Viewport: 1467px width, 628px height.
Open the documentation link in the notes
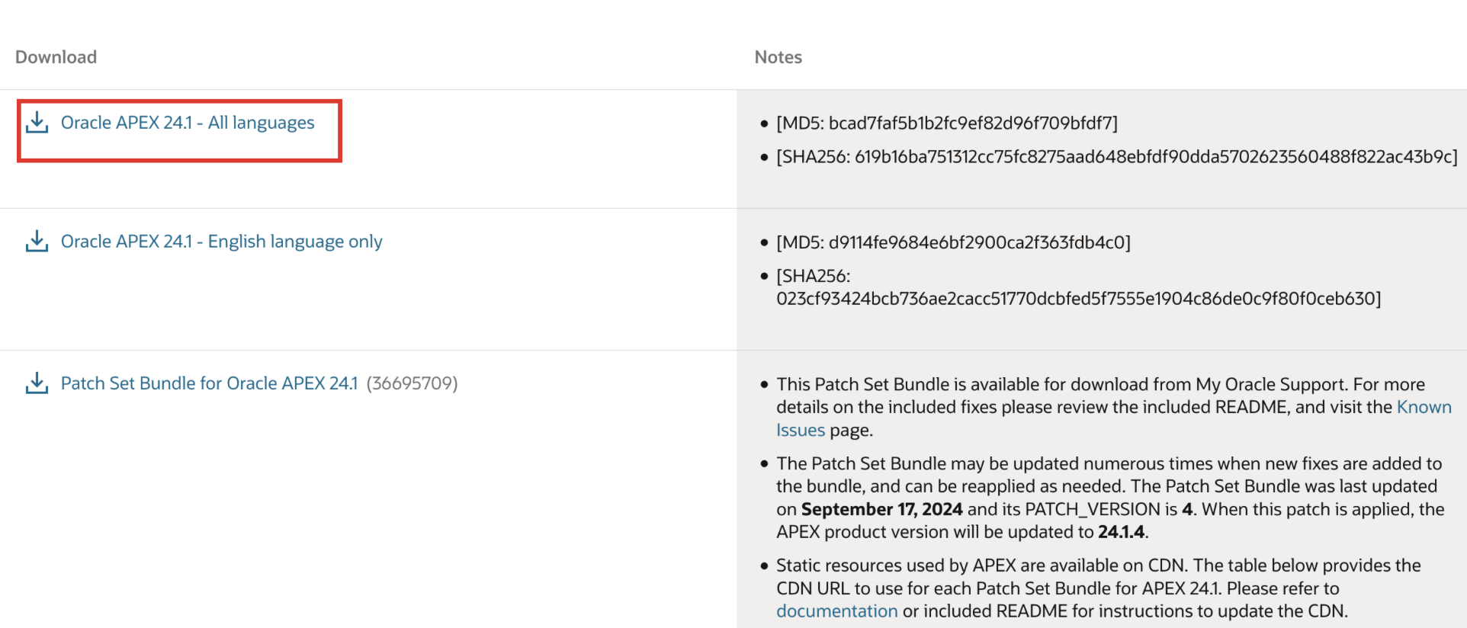click(836, 611)
